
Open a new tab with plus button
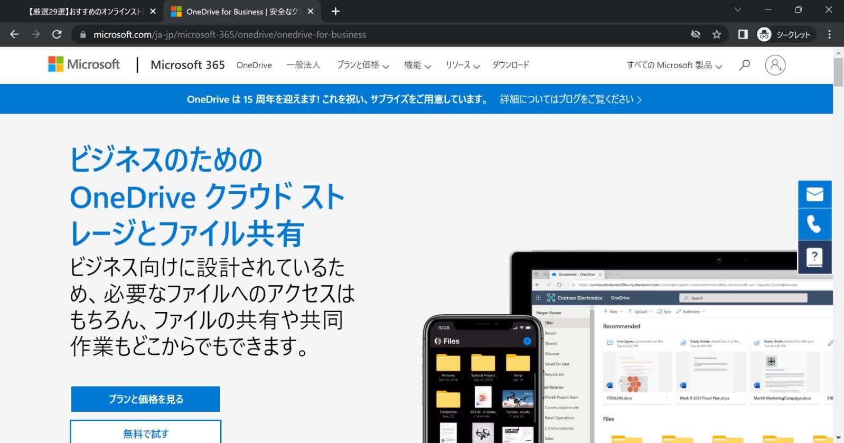click(335, 11)
